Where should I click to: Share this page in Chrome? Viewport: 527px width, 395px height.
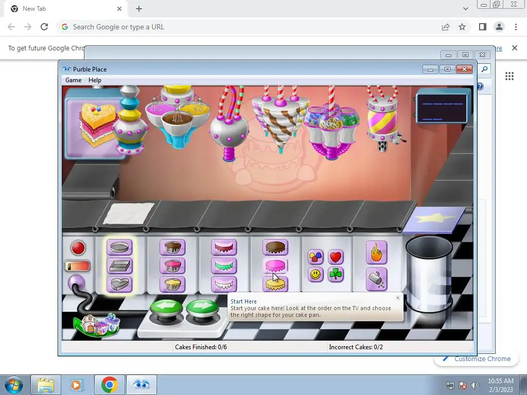click(446, 27)
